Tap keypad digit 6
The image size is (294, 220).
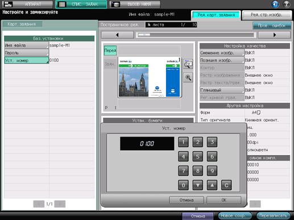pos(212,156)
